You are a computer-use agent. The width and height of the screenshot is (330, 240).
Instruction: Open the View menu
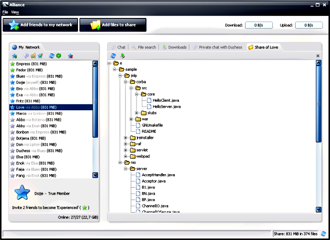pyautogui.click(x=15, y=12)
